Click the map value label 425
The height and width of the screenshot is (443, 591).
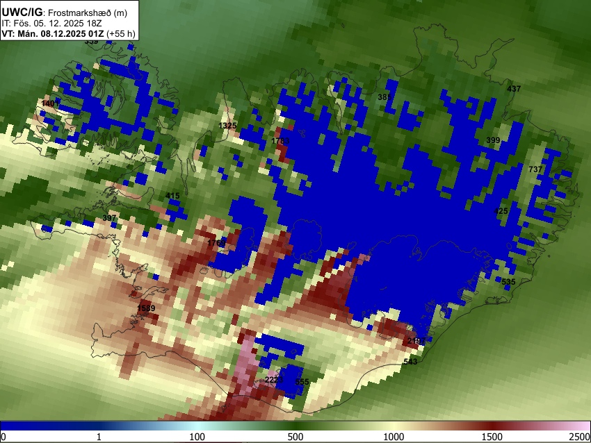(501, 211)
